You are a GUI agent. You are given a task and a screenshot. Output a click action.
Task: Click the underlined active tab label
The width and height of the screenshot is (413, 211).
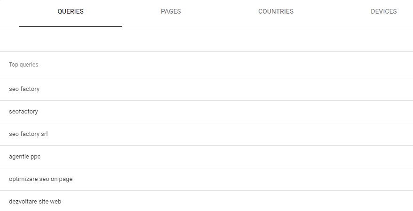point(71,12)
